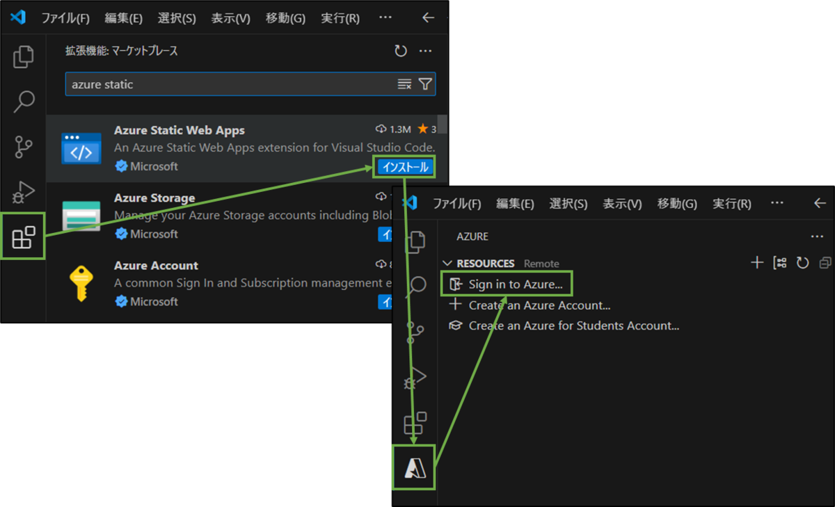
Task: Create a resource with plus icon
Action: click(x=757, y=263)
